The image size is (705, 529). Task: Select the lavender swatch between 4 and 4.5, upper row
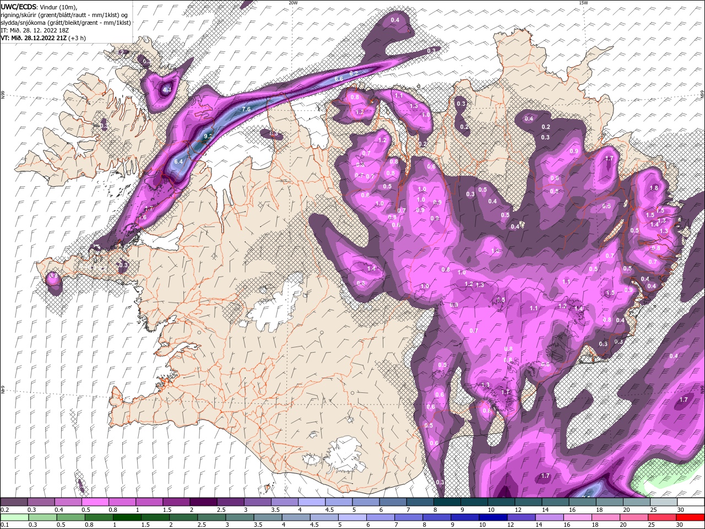(x=311, y=502)
